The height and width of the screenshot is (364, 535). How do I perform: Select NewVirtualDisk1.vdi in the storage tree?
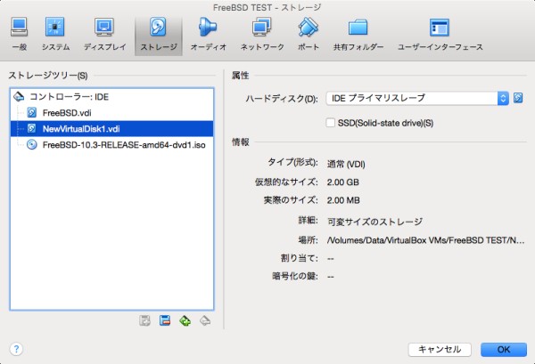click(x=112, y=129)
